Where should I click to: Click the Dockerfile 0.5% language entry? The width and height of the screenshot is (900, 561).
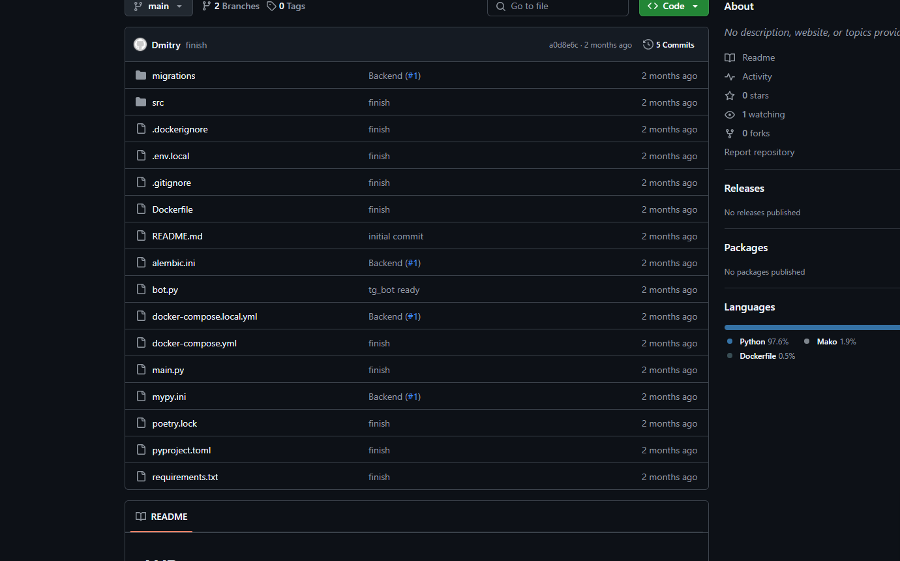[761, 356]
